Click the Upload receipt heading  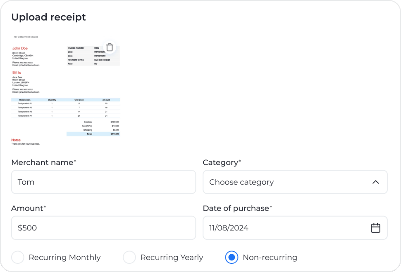point(49,17)
